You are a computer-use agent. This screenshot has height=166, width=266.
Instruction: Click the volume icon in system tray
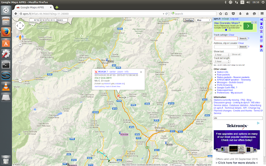[248, 2]
